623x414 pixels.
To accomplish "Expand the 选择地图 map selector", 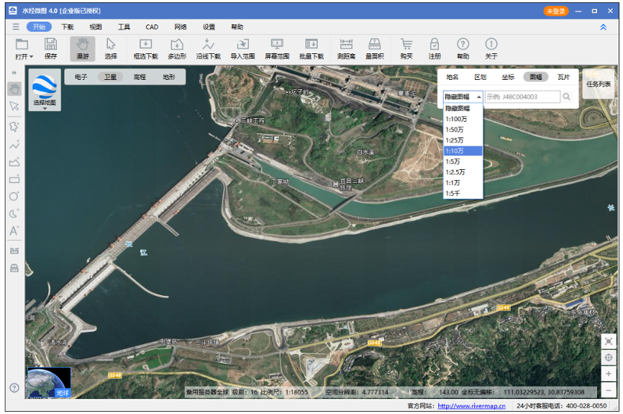I will pos(45,91).
